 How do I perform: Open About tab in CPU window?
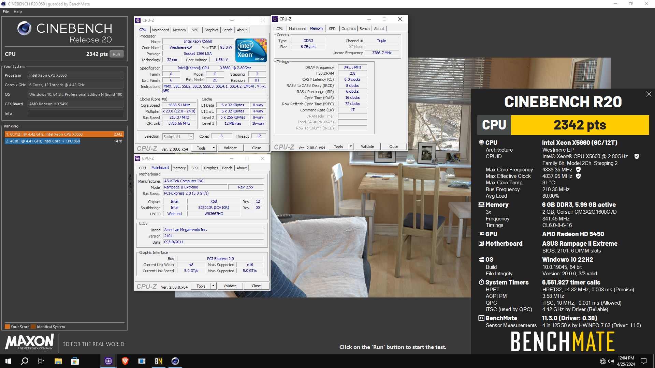point(242,30)
